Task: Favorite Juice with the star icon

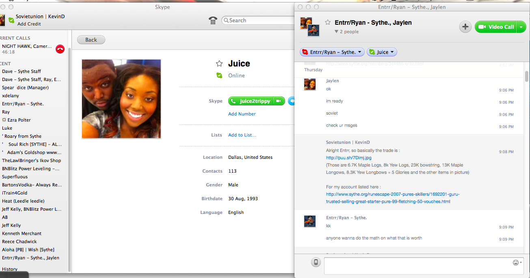Action: (x=219, y=64)
